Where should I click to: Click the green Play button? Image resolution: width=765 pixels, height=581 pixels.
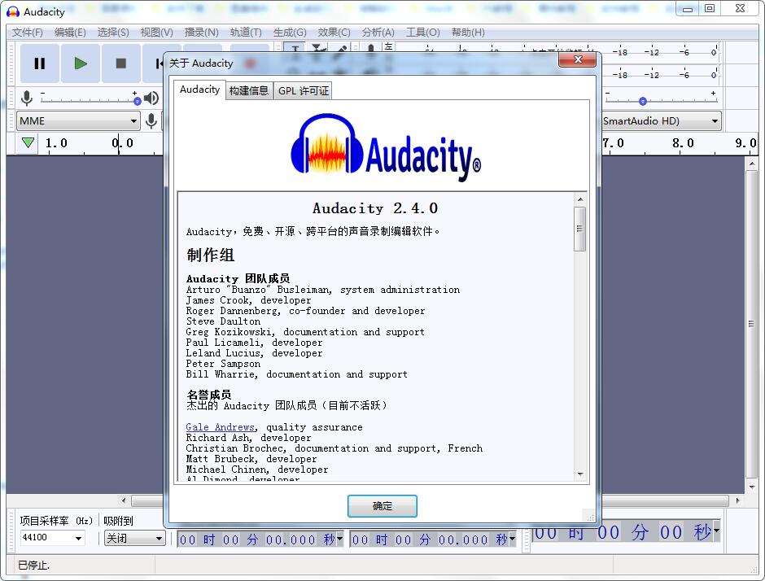(x=81, y=63)
